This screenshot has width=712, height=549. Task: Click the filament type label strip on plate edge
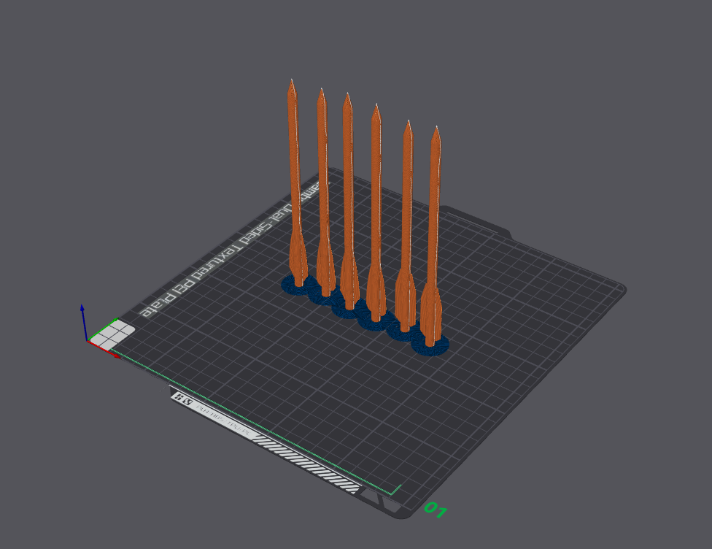[x=266, y=442]
